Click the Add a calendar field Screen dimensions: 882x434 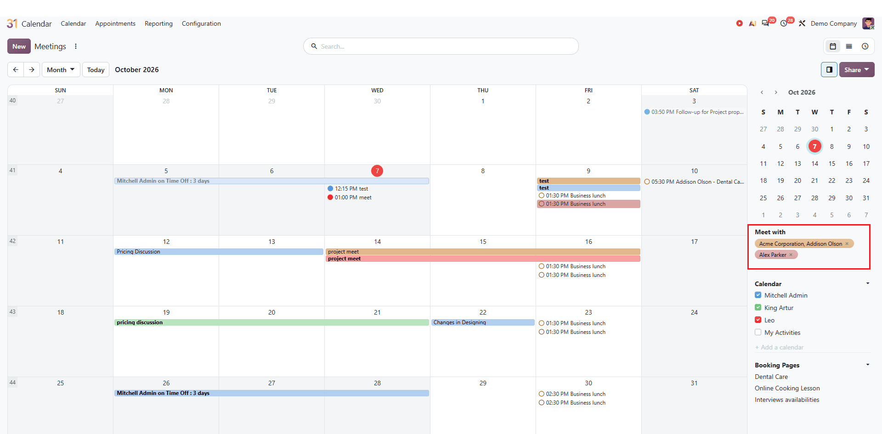click(813, 347)
